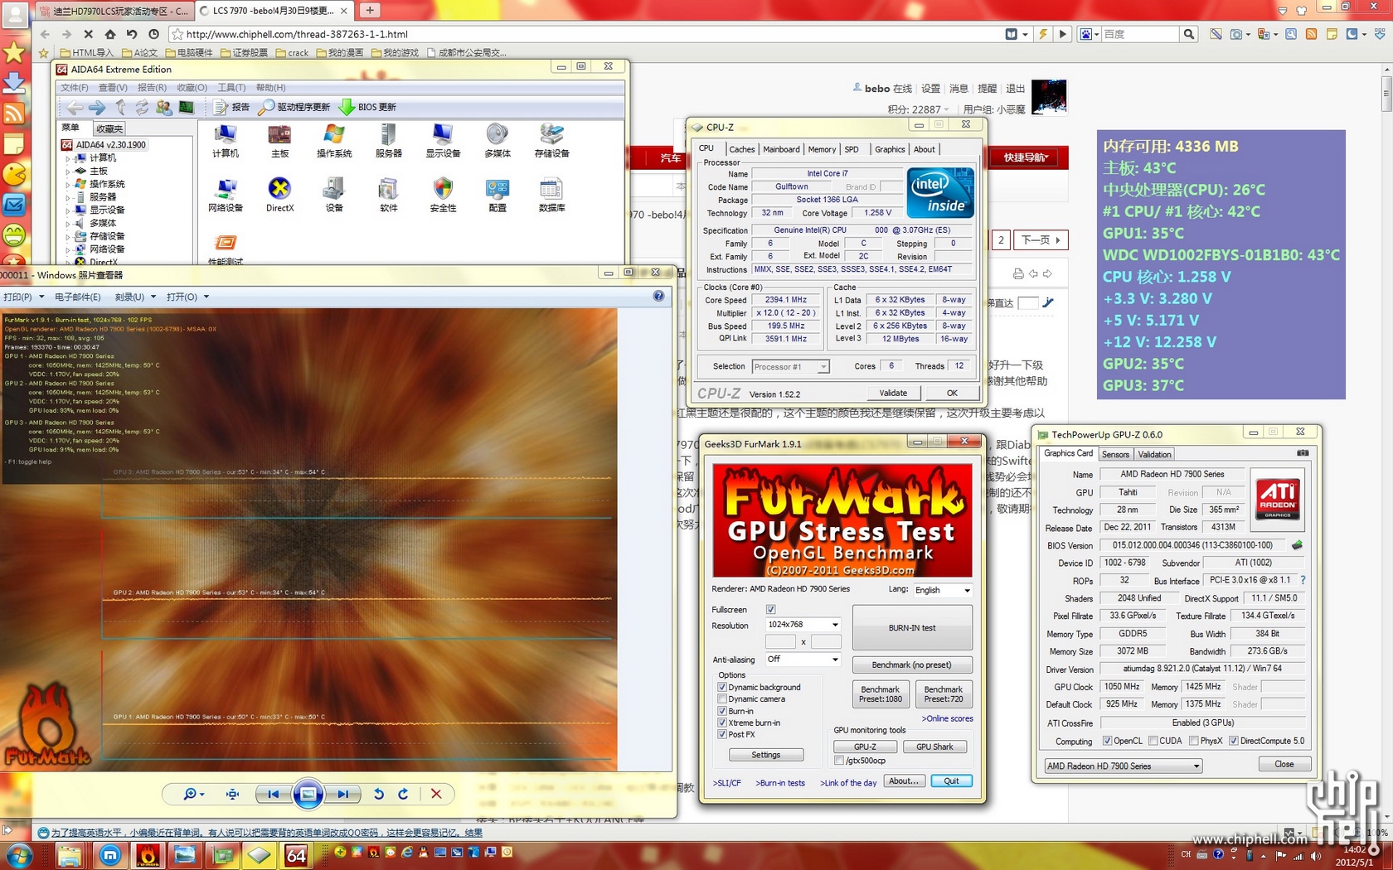Go to next image in photo viewer
Image resolution: width=1393 pixels, height=870 pixels.
pyautogui.click(x=342, y=794)
